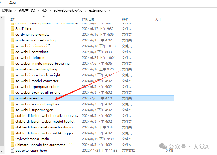The height and width of the screenshot is (155, 217).
Task: Select the sd-webui-deforum folder icon
Action: 12,57
